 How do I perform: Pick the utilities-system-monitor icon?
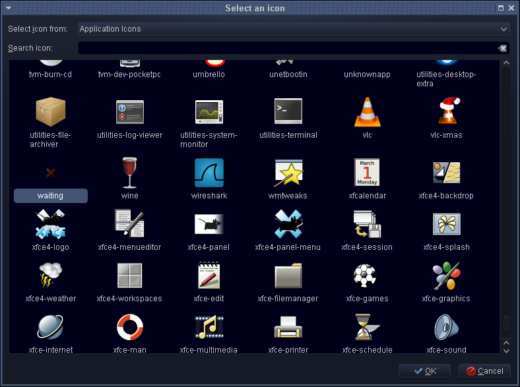pyautogui.click(x=209, y=112)
